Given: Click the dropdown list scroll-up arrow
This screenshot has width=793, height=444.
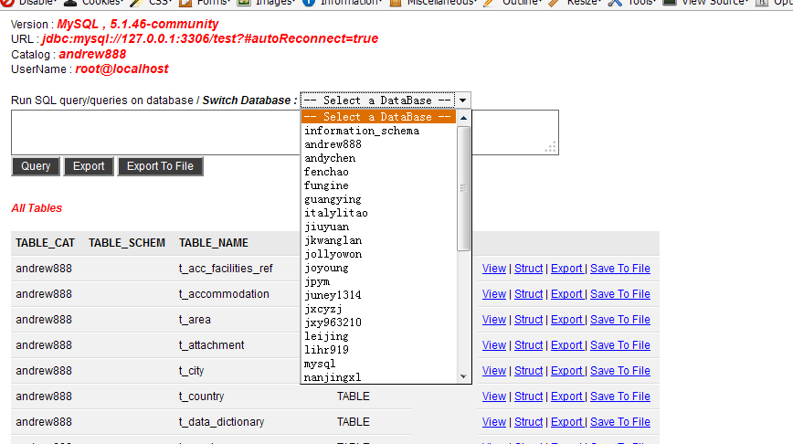Looking at the screenshot, I should pos(464,117).
